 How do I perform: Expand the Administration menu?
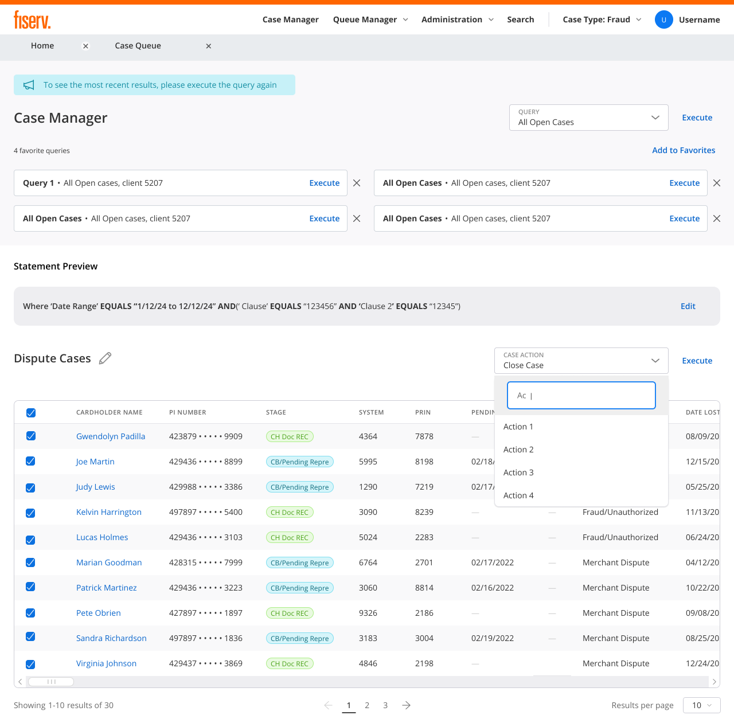[x=457, y=19]
